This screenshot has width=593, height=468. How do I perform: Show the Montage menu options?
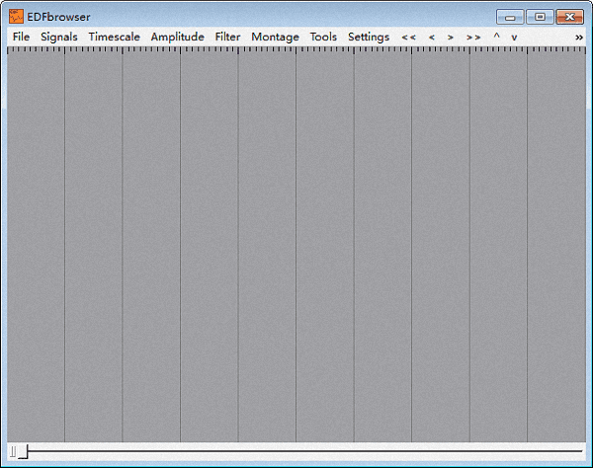(x=275, y=38)
